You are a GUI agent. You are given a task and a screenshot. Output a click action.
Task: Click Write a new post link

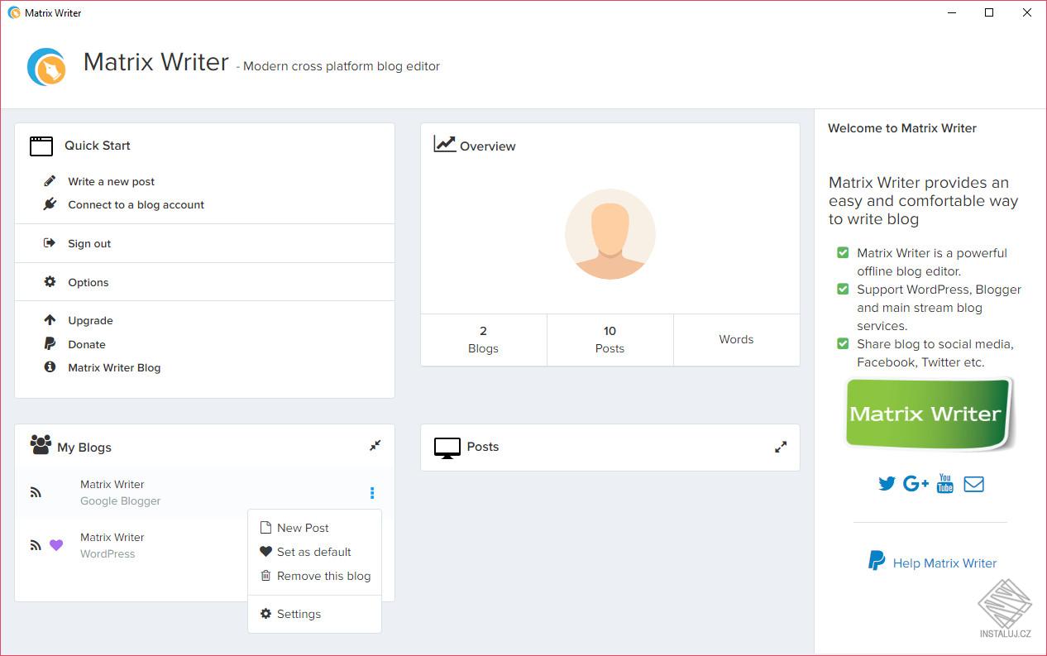tap(112, 181)
